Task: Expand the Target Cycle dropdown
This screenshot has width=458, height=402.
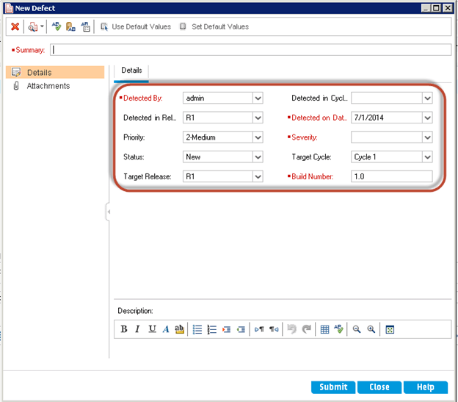Action: (x=427, y=157)
